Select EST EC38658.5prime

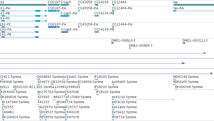pyautogui.click(x=90, y=82)
